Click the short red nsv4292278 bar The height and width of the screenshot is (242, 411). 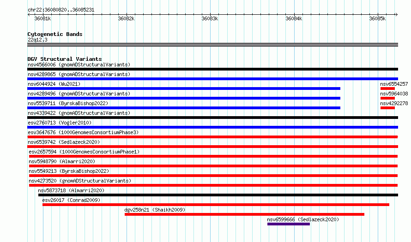point(387,108)
